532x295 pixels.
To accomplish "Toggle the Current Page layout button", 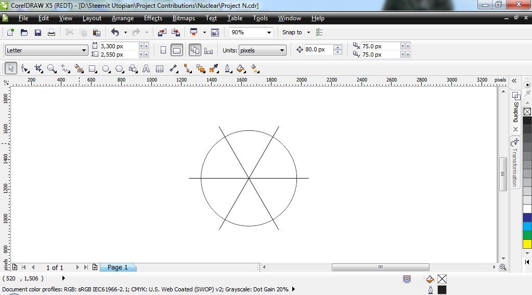I will coord(209,51).
